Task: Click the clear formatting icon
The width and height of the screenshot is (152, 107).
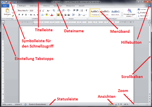Action: coord(54,10)
